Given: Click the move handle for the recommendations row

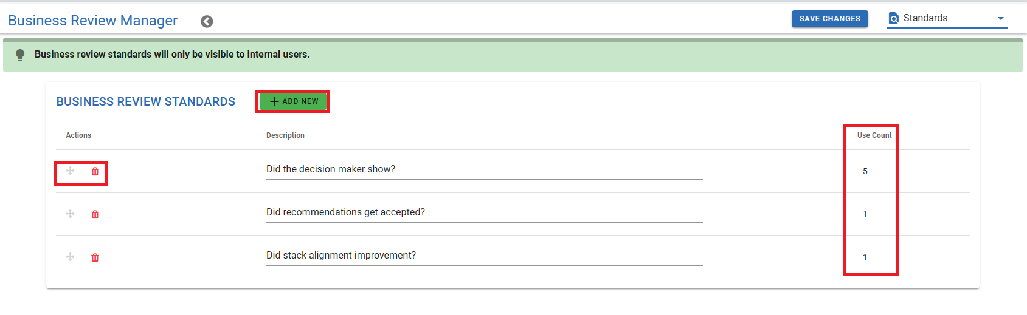Looking at the screenshot, I should pyautogui.click(x=70, y=214).
